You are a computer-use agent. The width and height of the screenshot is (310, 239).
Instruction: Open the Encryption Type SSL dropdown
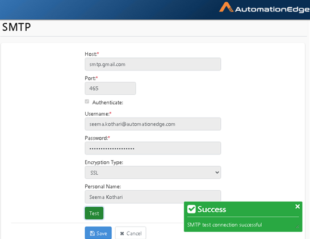coord(153,173)
